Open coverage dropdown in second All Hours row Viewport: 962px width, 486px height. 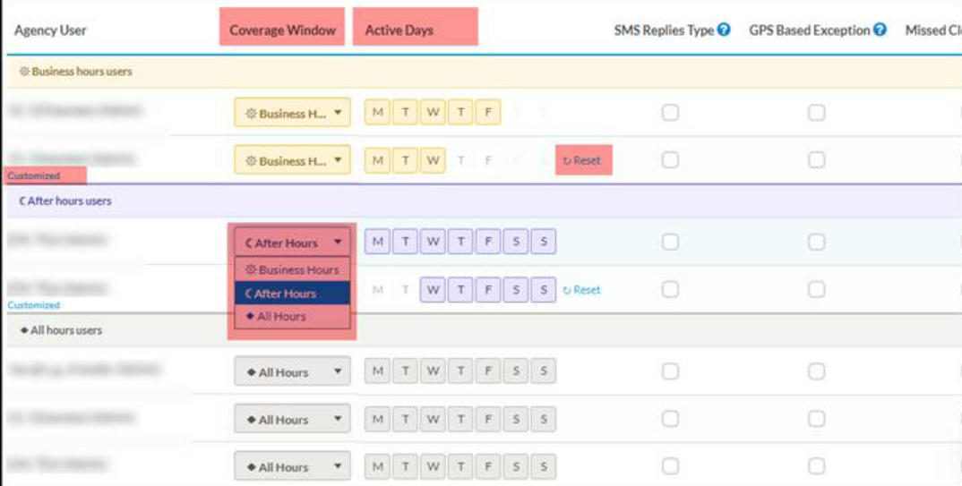(x=292, y=419)
